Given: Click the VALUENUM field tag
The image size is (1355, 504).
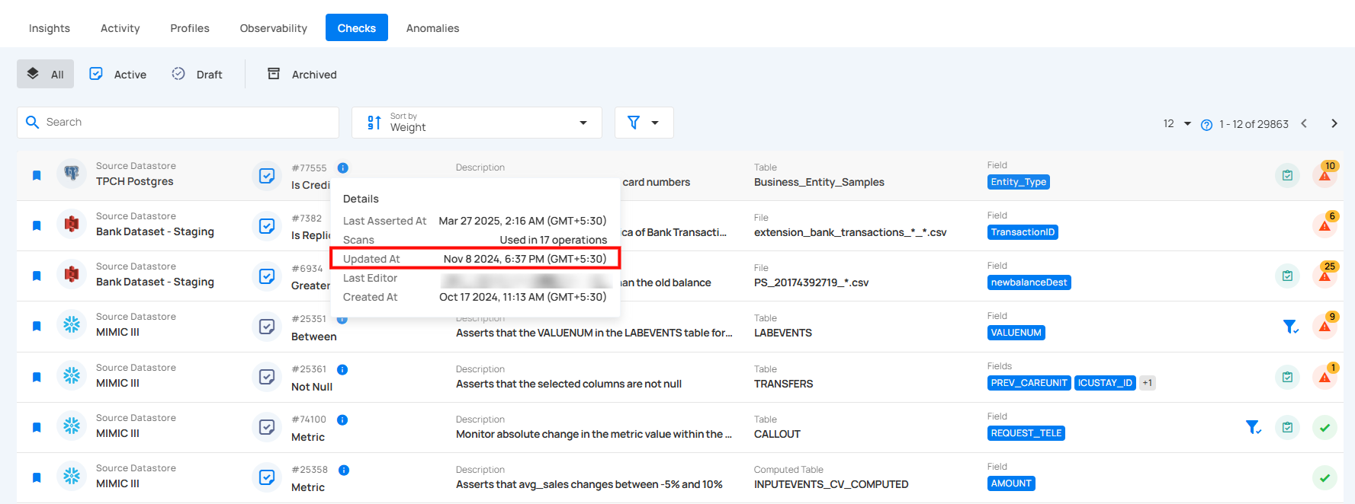Looking at the screenshot, I should point(1016,333).
